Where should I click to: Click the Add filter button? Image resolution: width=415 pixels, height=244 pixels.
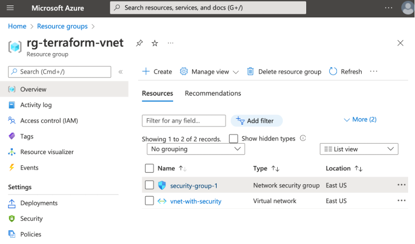(257, 121)
